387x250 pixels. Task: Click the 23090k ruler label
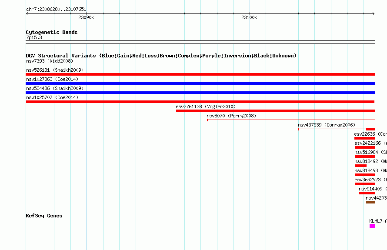click(x=86, y=17)
